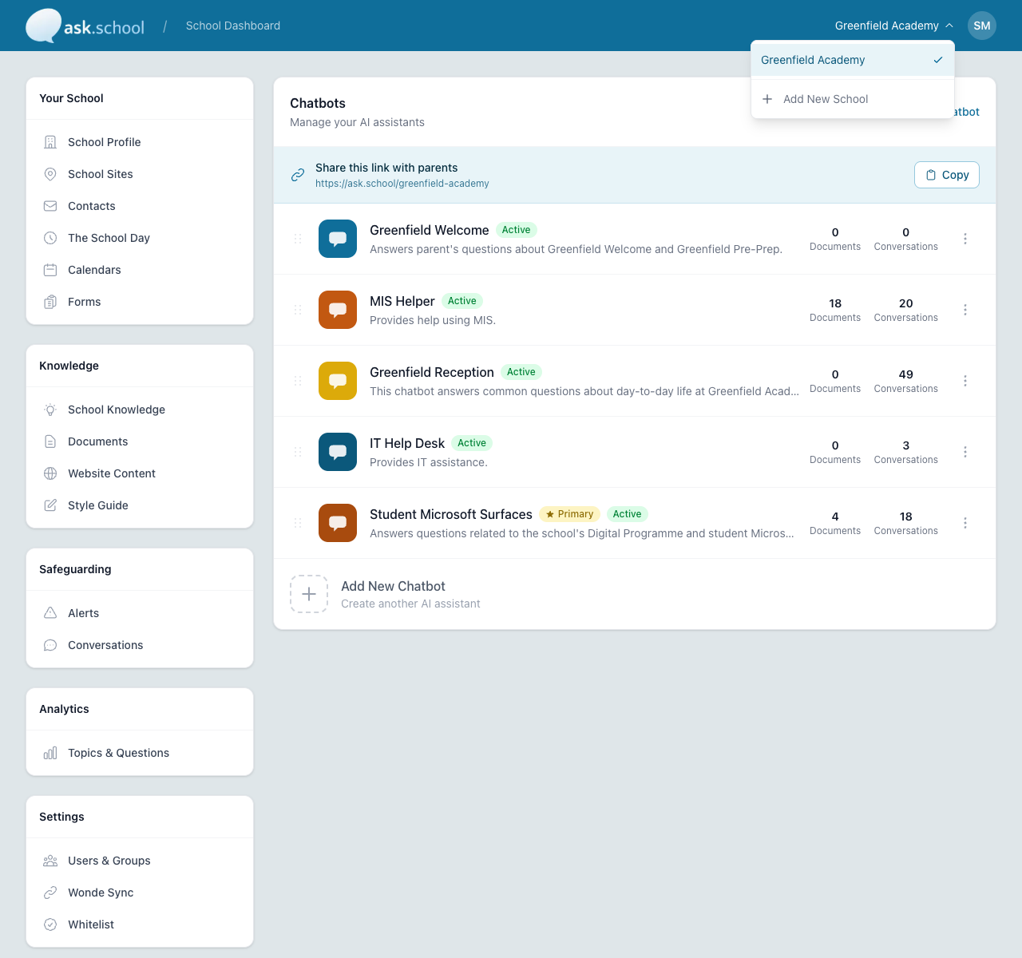Click School Dashboard breadcrumb
Image resolution: width=1022 pixels, height=958 pixels.
coord(233,26)
